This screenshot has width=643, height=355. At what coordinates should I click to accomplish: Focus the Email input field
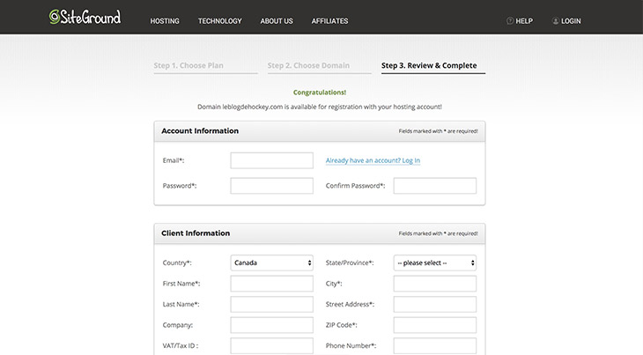coord(272,160)
